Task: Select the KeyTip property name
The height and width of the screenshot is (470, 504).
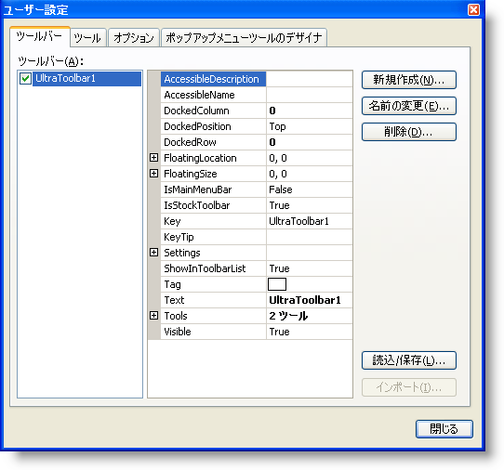Action: coord(213,237)
